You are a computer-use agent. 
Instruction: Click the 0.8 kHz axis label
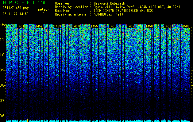pyautogui.click(x=3, y=85)
